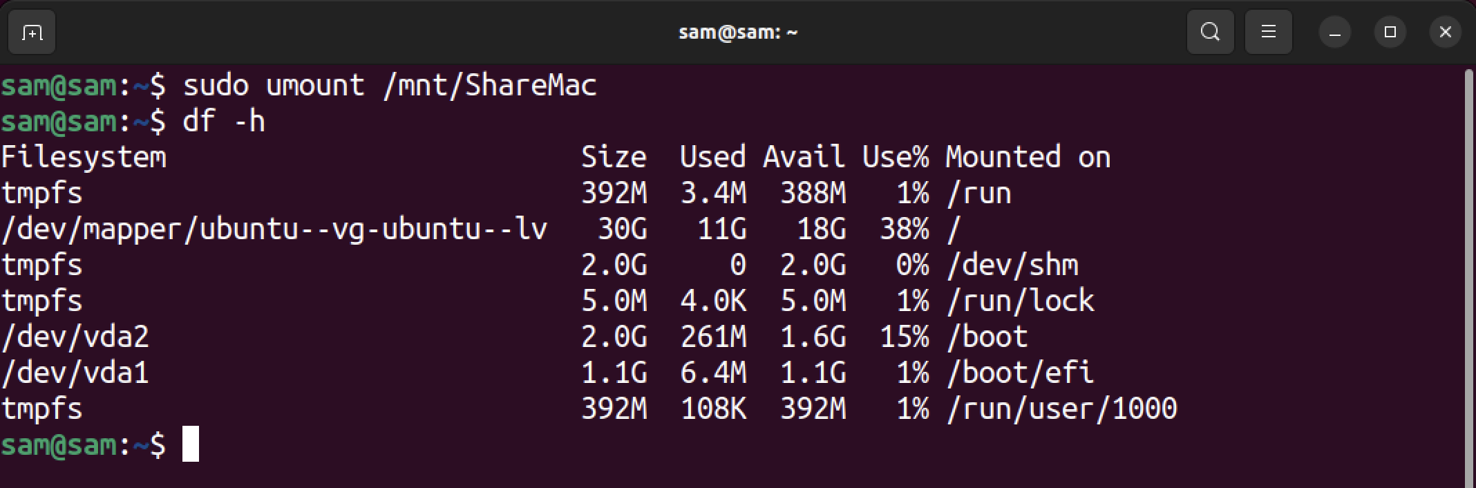The width and height of the screenshot is (1476, 488).
Task: Click the 38% usage value
Action: (x=904, y=229)
